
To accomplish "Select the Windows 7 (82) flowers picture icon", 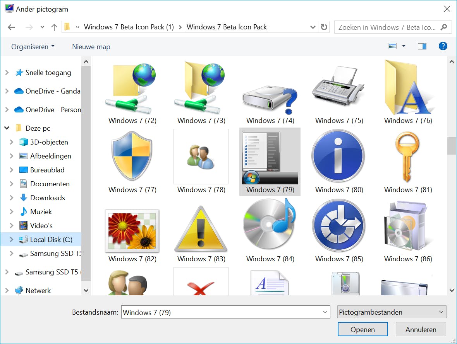I will pos(132,231).
